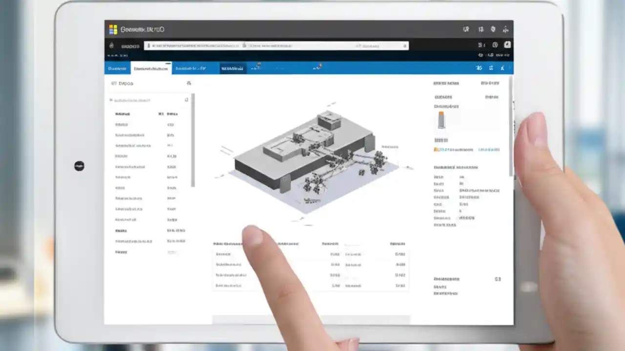Switch to the first tab on the blue ribbon

(117, 68)
